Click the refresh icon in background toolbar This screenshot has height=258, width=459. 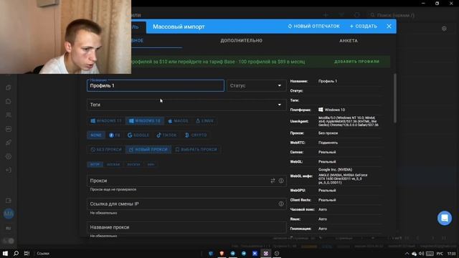(x=356, y=15)
